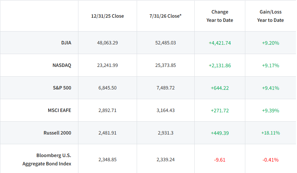Click the NASDAQ gain +9.17%
The width and height of the screenshot is (297, 173).
coord(271,66)
